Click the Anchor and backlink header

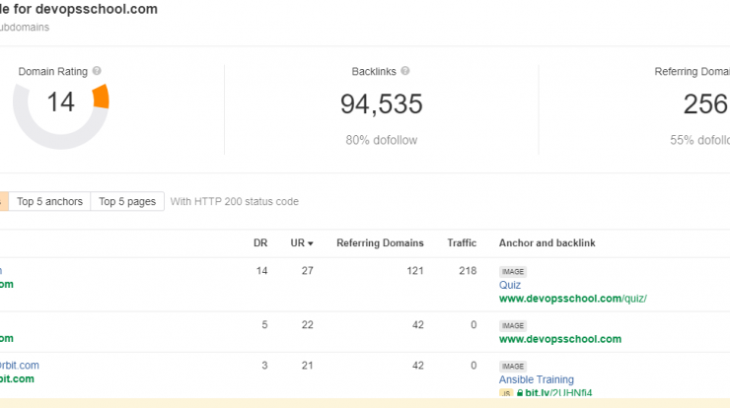pyautogui.click(x=547, y=242)
